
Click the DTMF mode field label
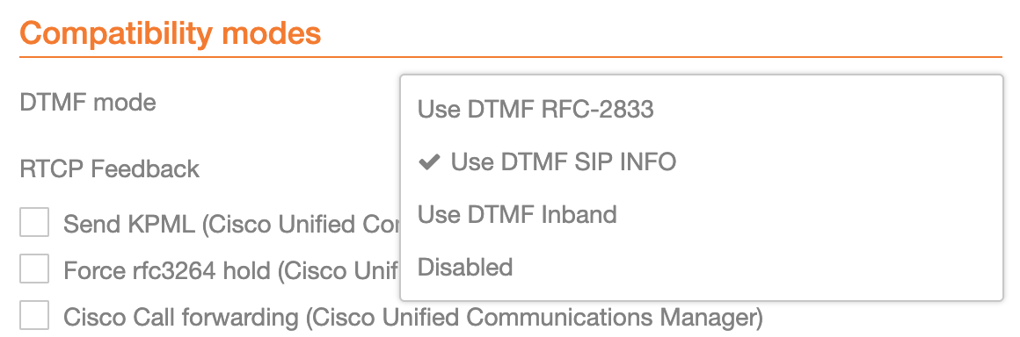click(x=88, y=102)
